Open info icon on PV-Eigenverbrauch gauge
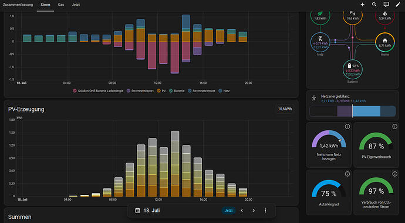This screenshot has width=405, height=223. (394, 127)
